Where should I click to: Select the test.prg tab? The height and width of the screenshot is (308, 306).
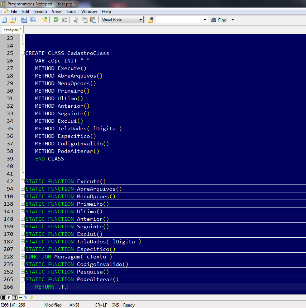(13, 29)
